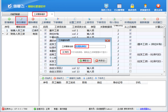This screenshot has width=168, height=112.
Task: Click 新增模板 toolbar button
Action: (x=9, y=21)
